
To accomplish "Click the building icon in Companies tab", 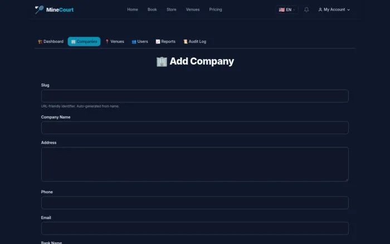I will (x=73, y=42).
